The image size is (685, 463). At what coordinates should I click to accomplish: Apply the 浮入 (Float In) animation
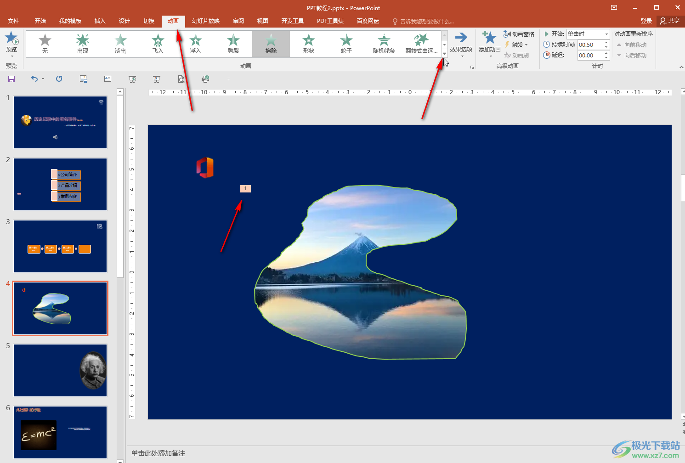coord(196,44)
